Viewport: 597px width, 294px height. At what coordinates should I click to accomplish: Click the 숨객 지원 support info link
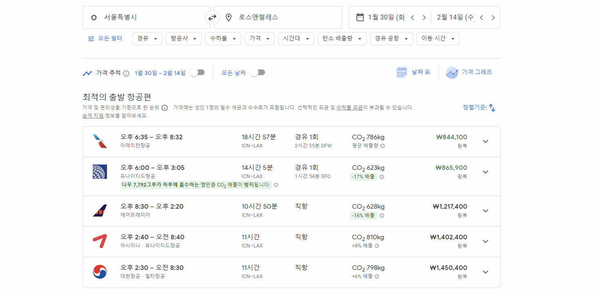tap(93, 115)
